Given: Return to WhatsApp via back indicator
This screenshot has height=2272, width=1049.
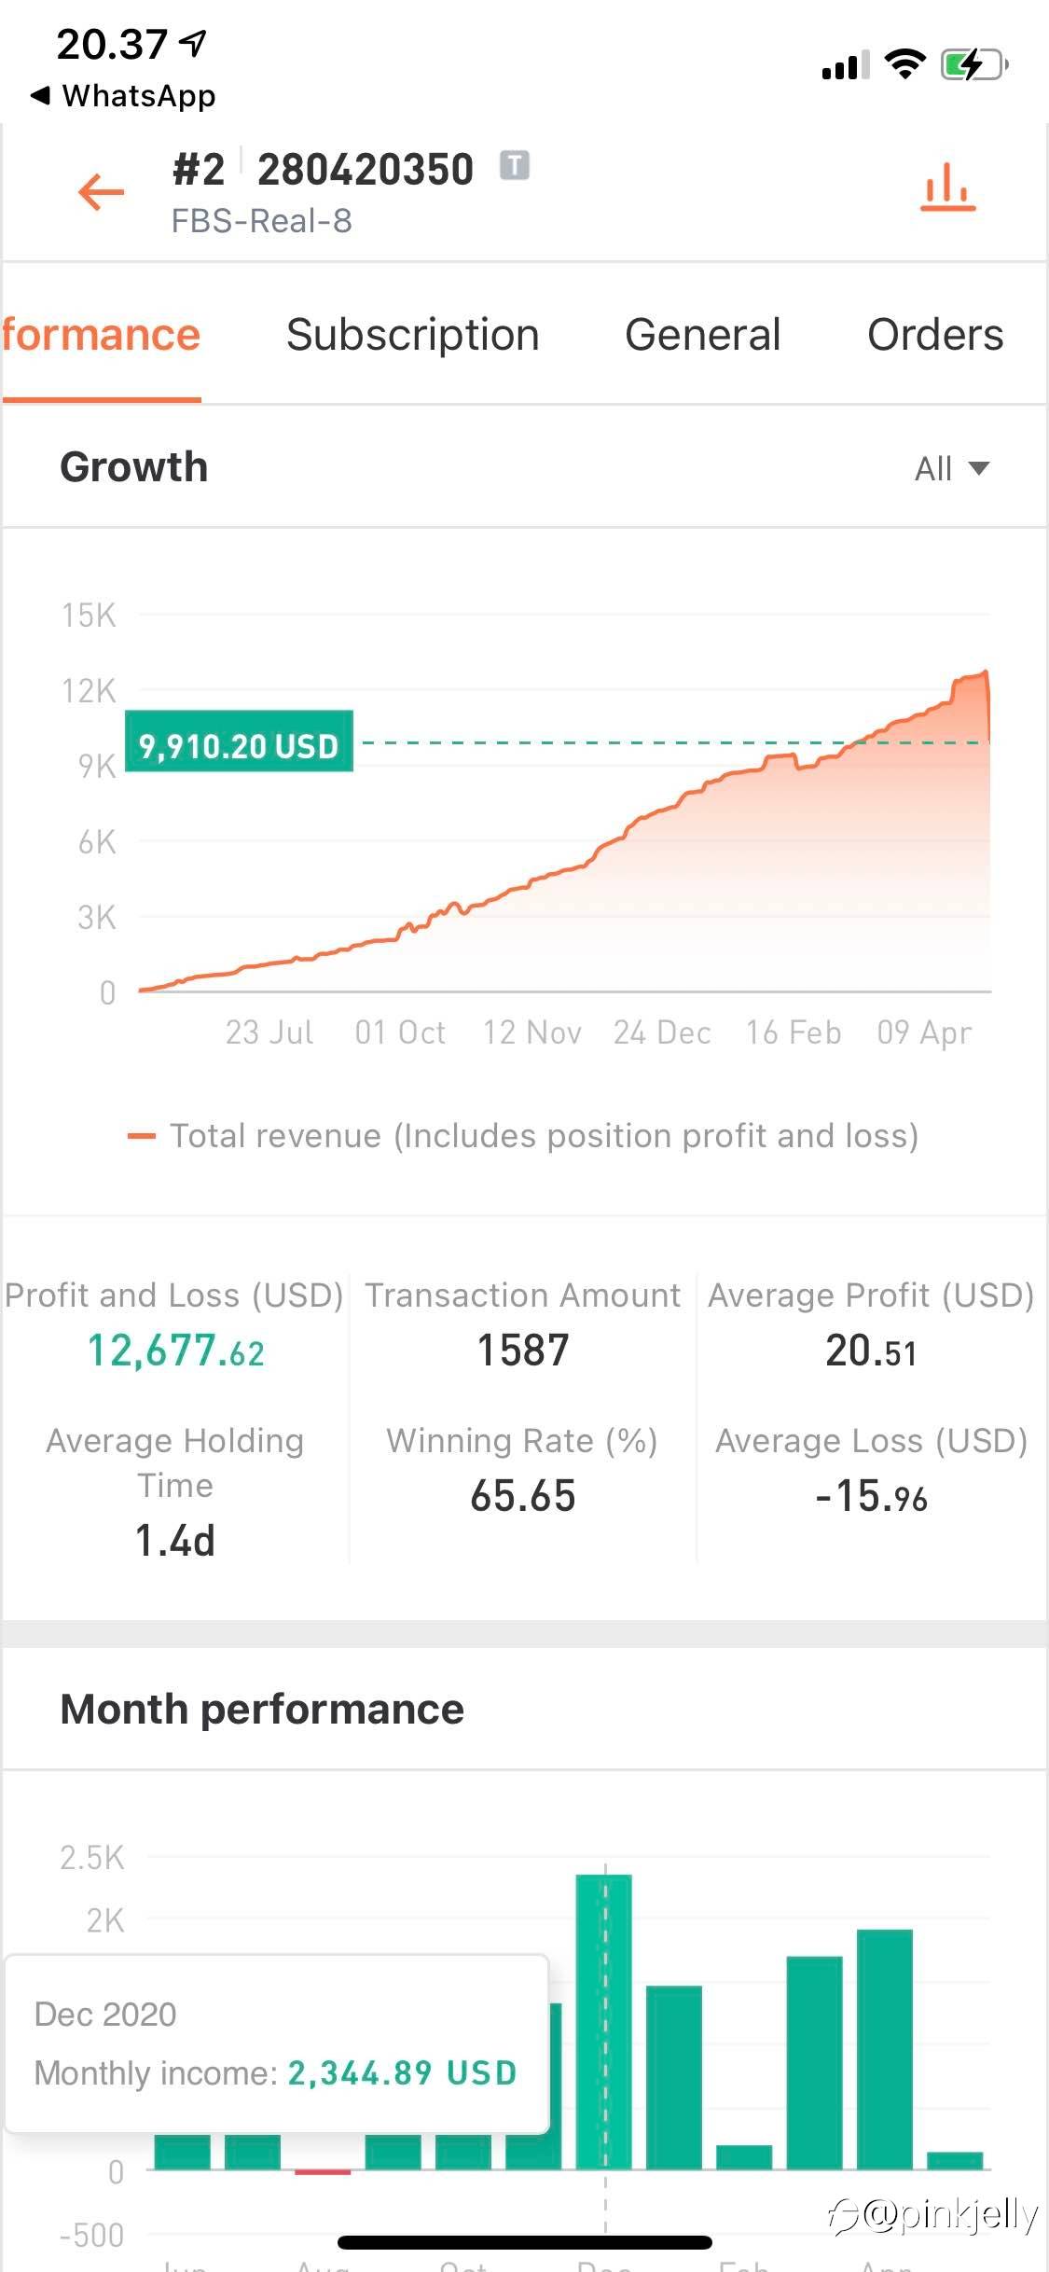Looking at the screenshot, I should pos(122,96).
